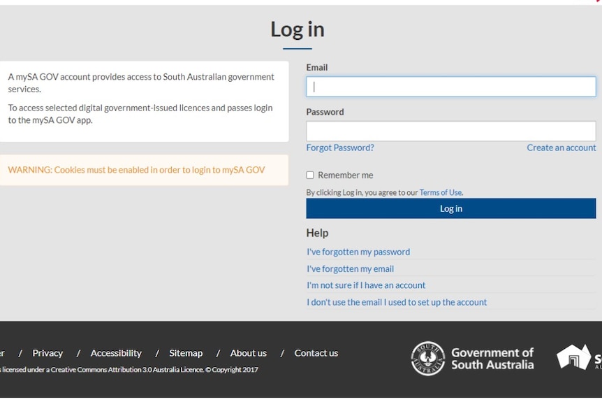602x402 pixels.
Task: Open I've forgotten my password help link
Action: click(358, 252)
